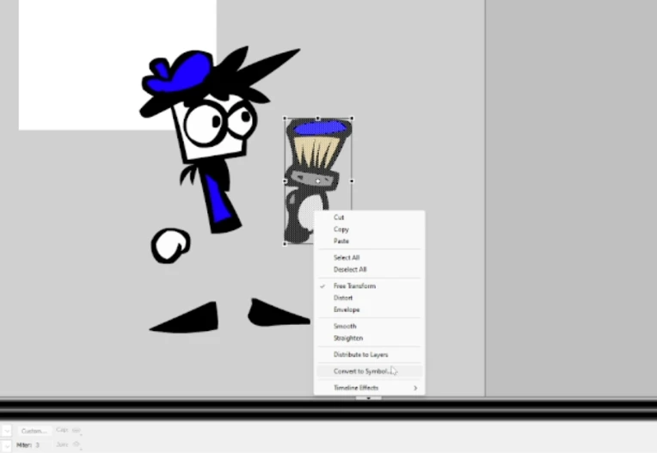Open the dropdown left of Custom button
657x453 pixels.
[x=6, y=431]
